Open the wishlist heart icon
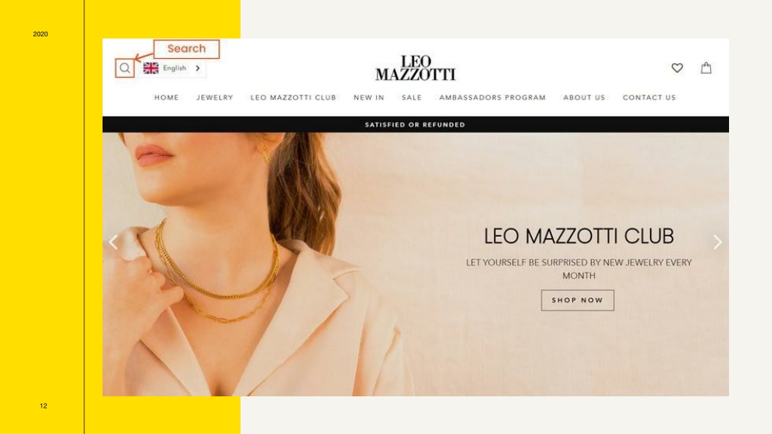 tap(677, 68)
